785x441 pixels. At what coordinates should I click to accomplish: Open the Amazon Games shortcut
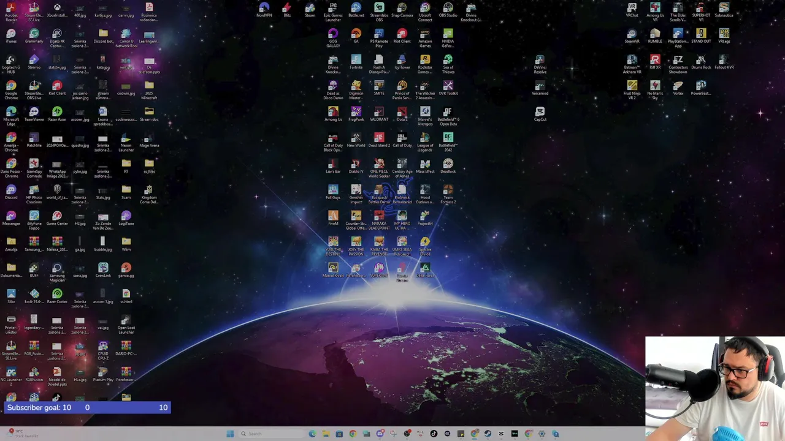(x=425, y=38)
